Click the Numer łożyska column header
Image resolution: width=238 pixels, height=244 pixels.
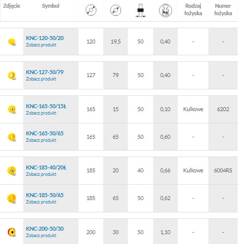coord(223,9)
